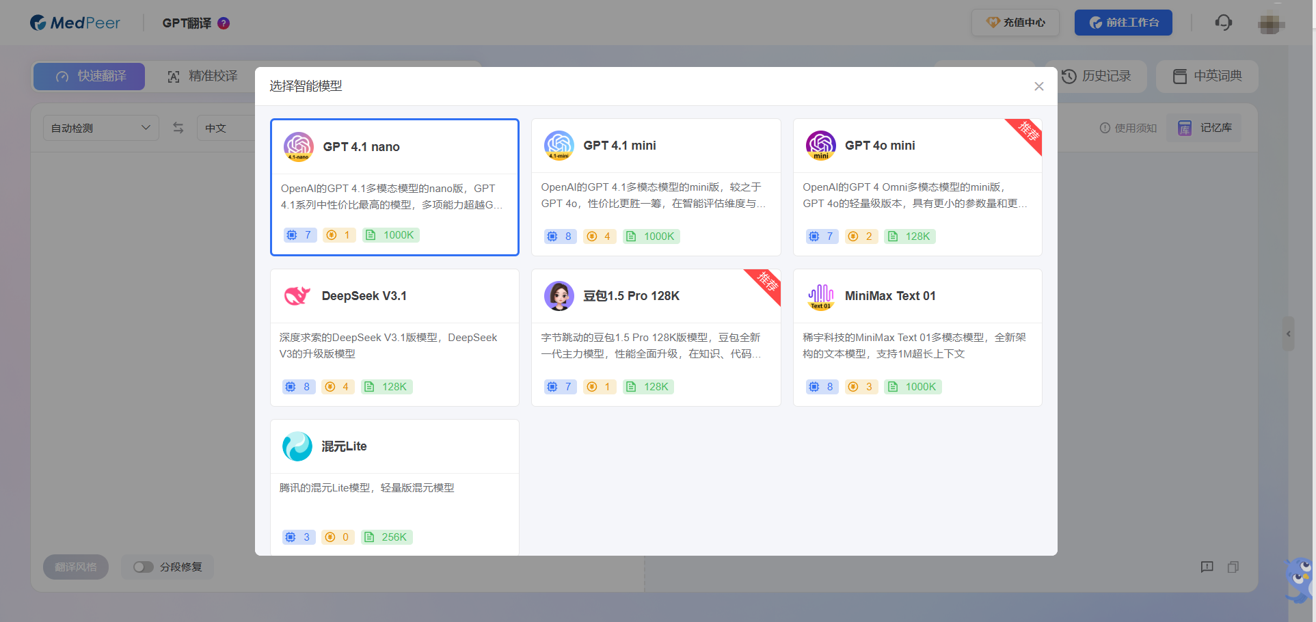Open the customer service headset icon
The width and height of the screenshot is (1316, 622).
(1223, 23)
